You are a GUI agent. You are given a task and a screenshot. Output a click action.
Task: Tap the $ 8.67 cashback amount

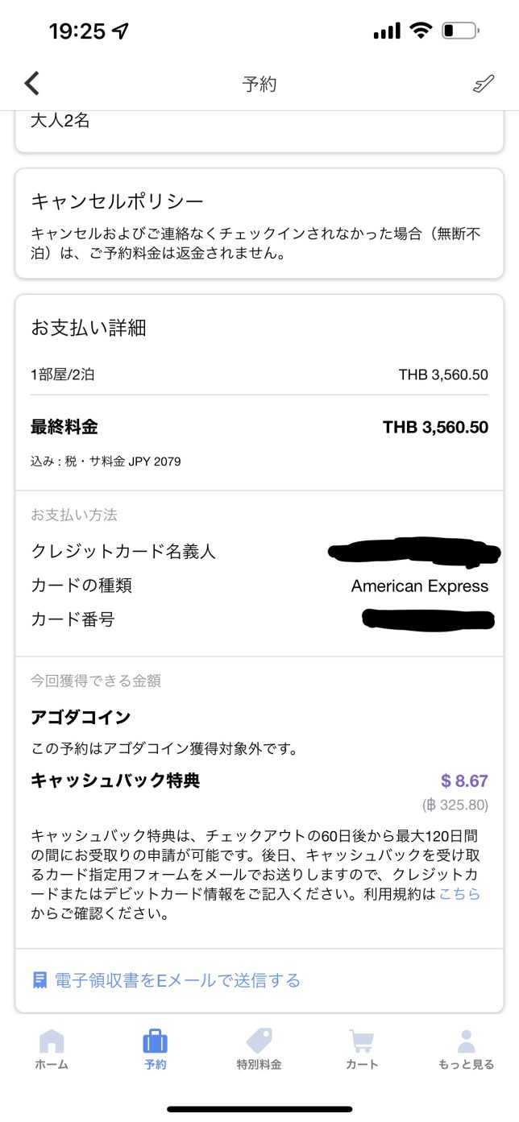[x=464, y=780]
